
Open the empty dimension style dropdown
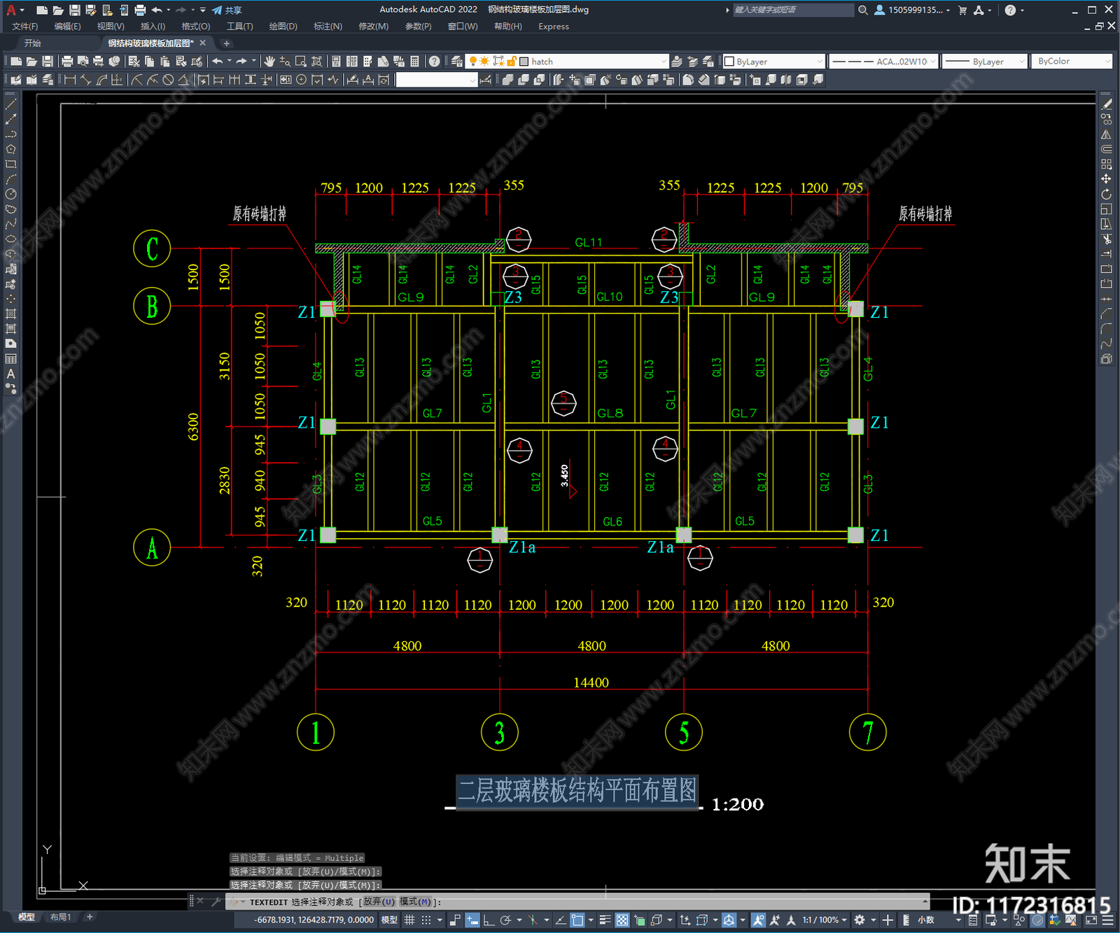437,80
